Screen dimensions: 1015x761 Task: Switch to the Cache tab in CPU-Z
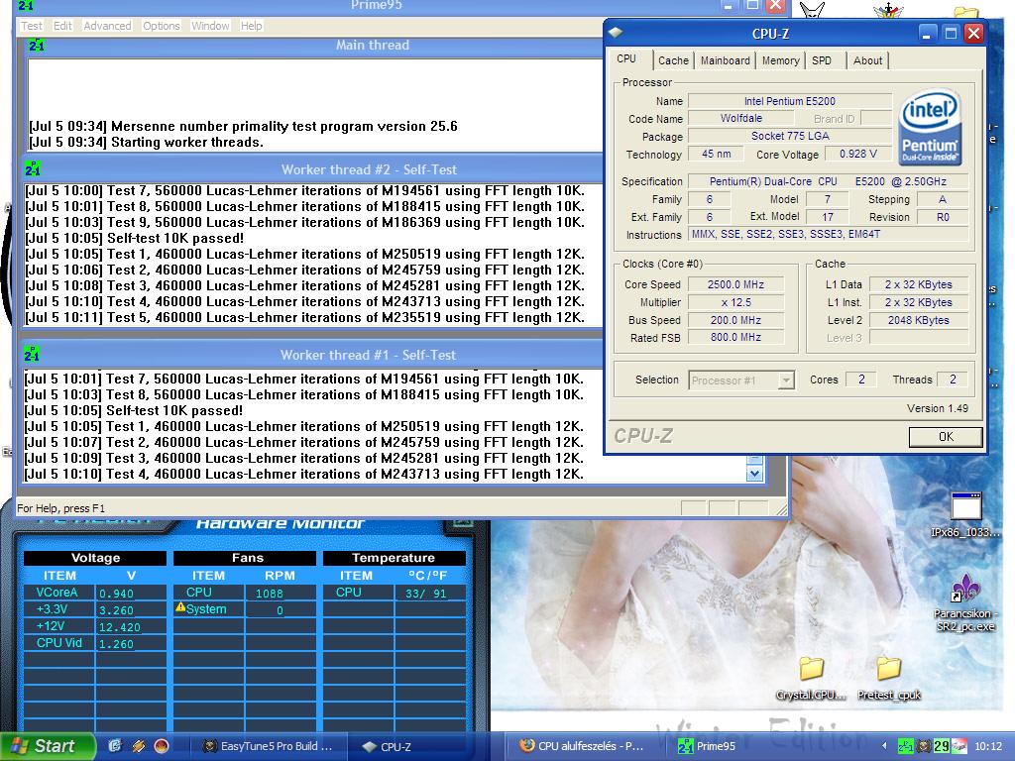[x=673, y=60]
